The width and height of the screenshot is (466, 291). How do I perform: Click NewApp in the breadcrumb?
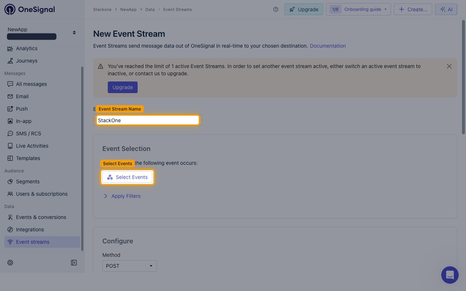[x=128, y=9]
